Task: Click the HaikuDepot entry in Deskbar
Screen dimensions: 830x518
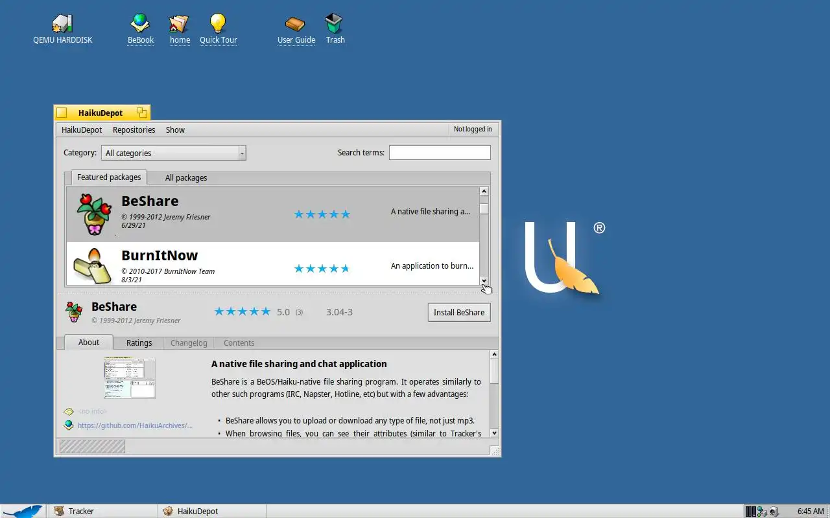Action: point(212,511)
